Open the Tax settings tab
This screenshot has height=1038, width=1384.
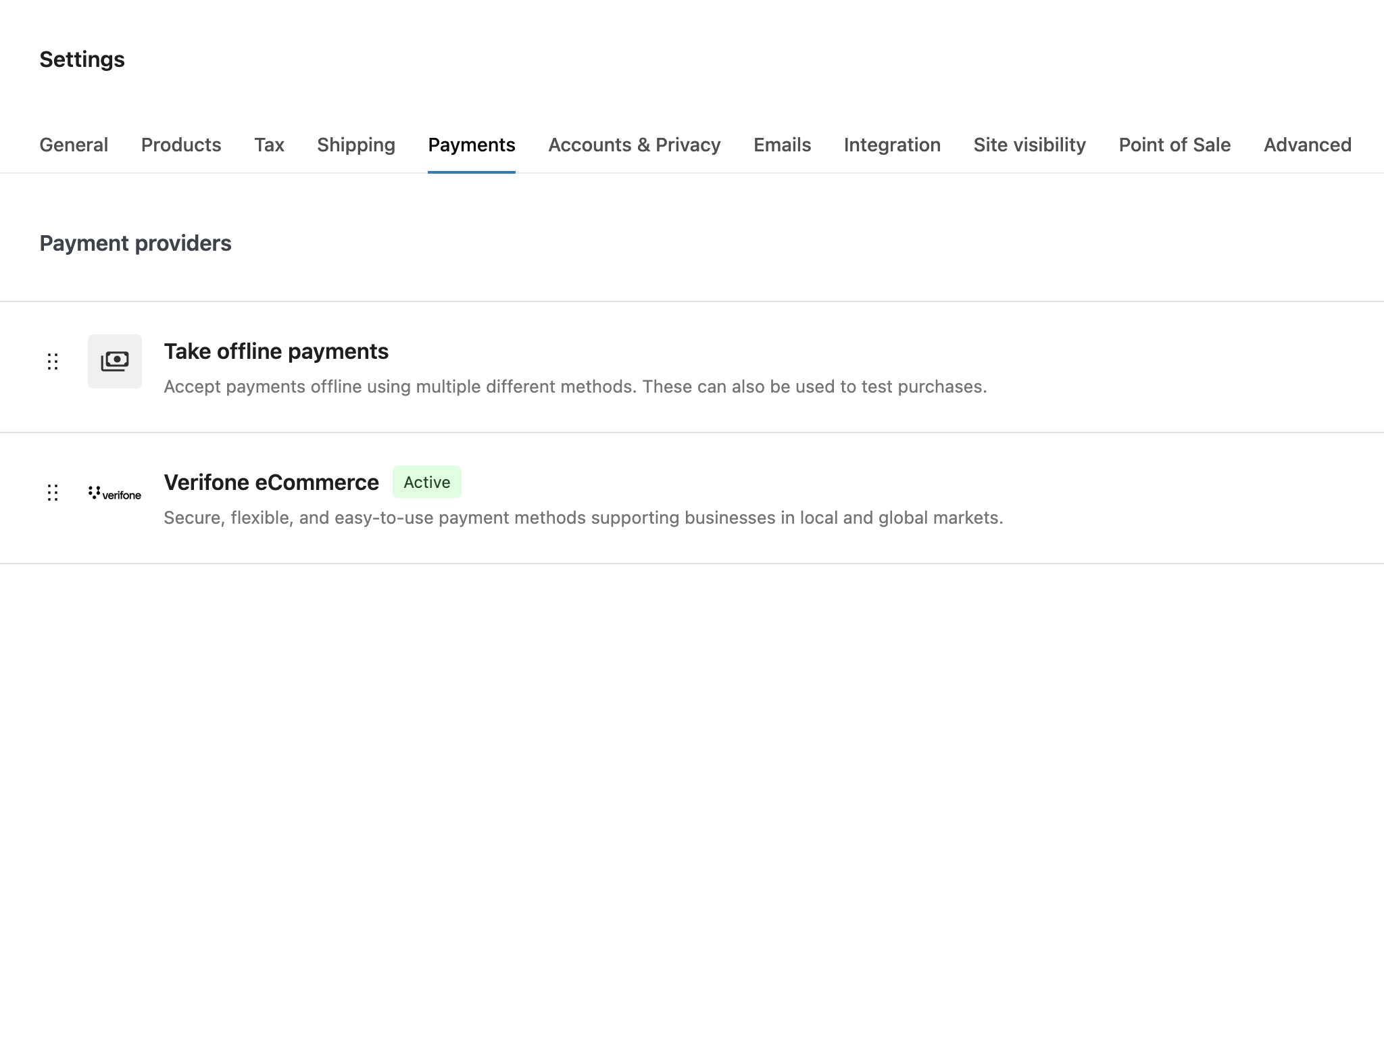click(269, 145)
